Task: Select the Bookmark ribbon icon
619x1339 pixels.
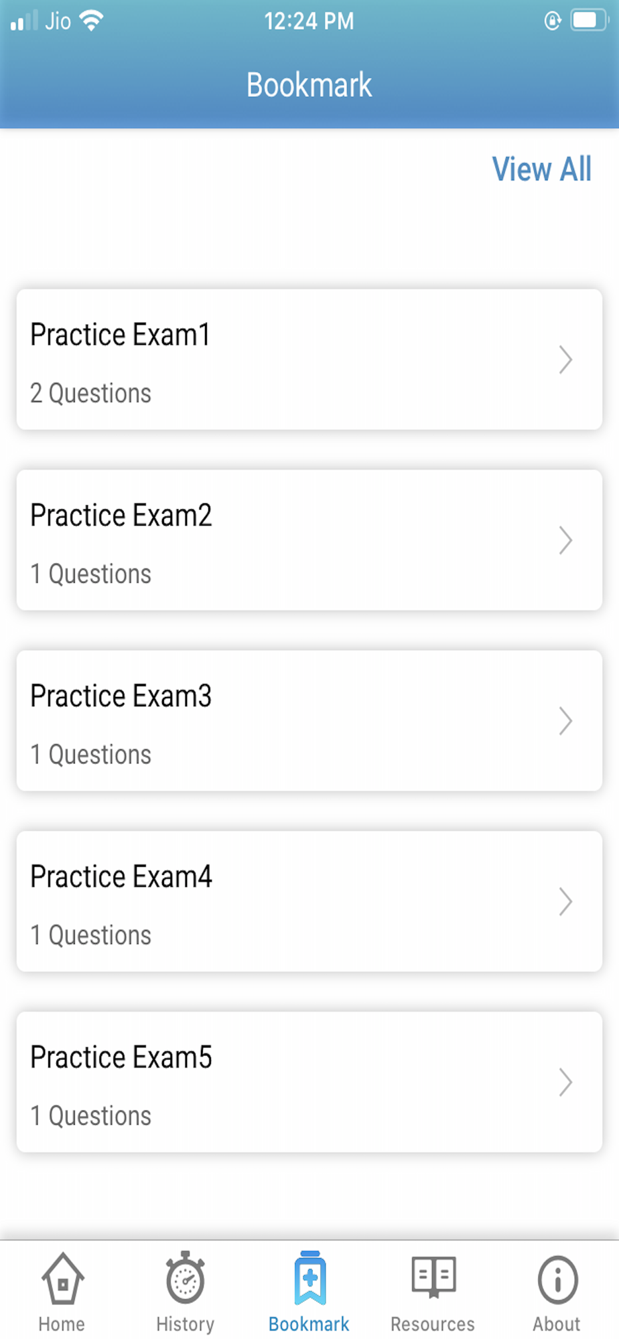Action: pyautogui.click(x=309, y=1277)
